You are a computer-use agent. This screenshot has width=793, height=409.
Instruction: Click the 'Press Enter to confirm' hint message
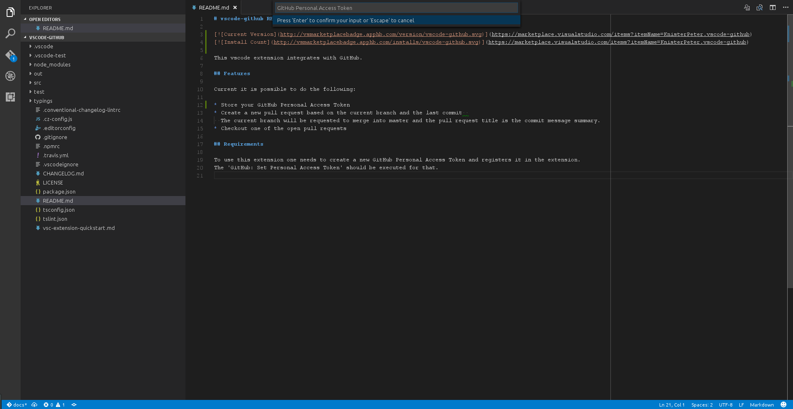point(396,20)
